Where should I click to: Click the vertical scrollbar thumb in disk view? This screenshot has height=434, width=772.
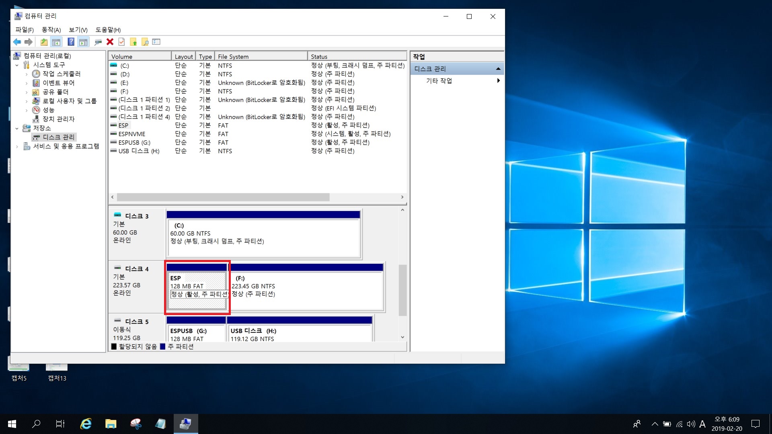click(402, 290)
